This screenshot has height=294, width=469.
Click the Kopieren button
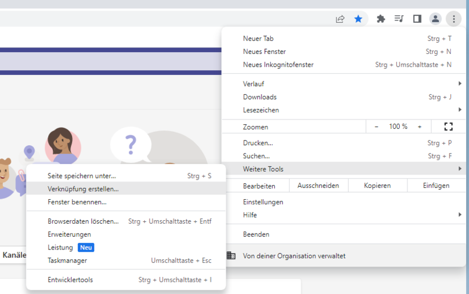(377, 186)
